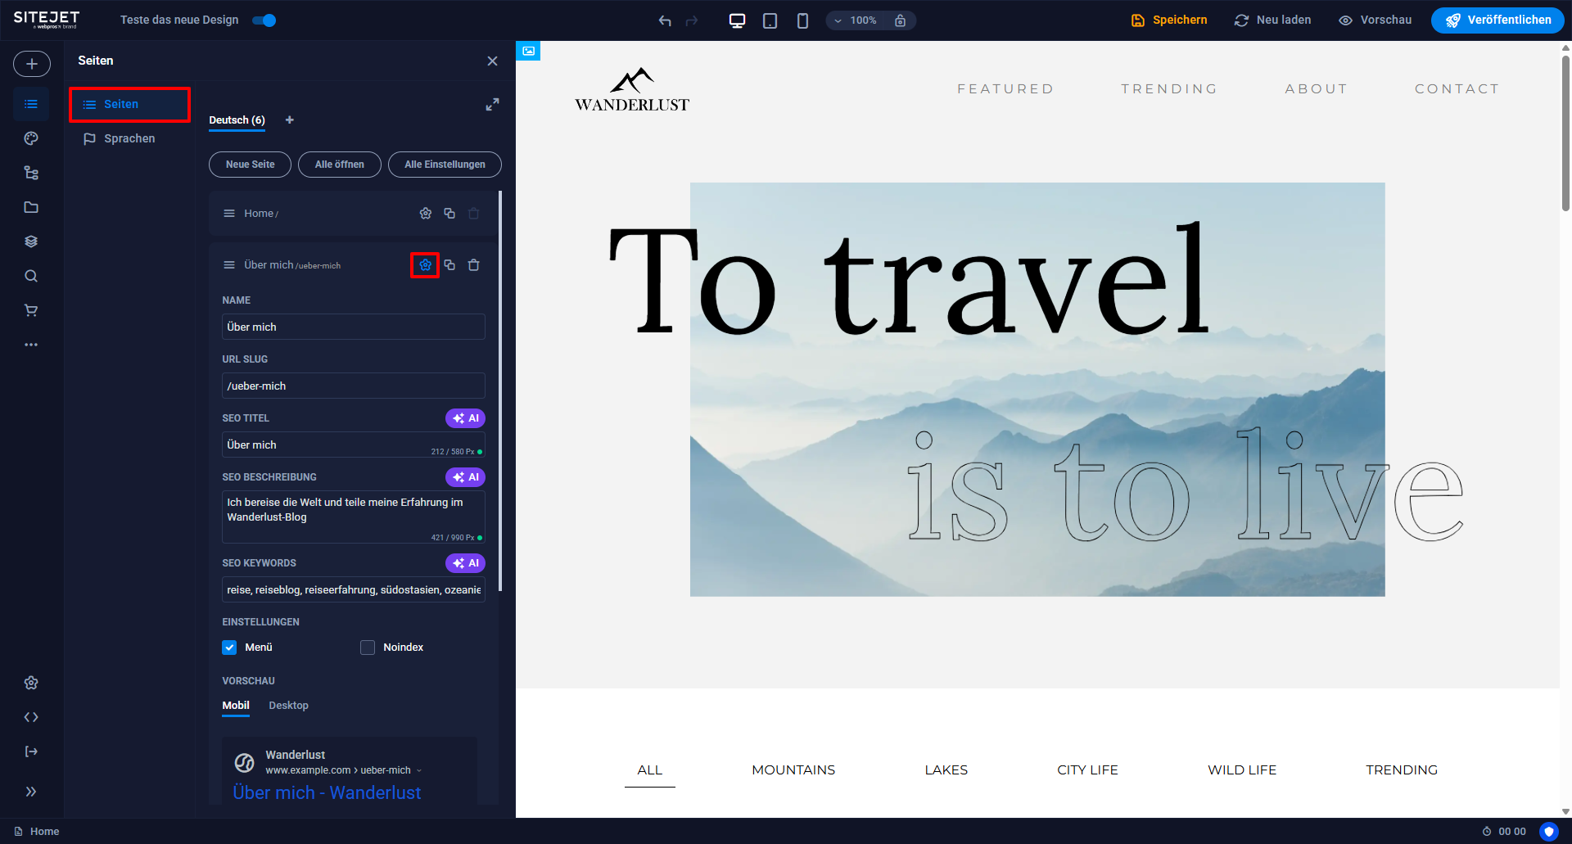This screenshot has width=1572, height=844.
Task: Close the Seiten panel
Action: point(492,61)
